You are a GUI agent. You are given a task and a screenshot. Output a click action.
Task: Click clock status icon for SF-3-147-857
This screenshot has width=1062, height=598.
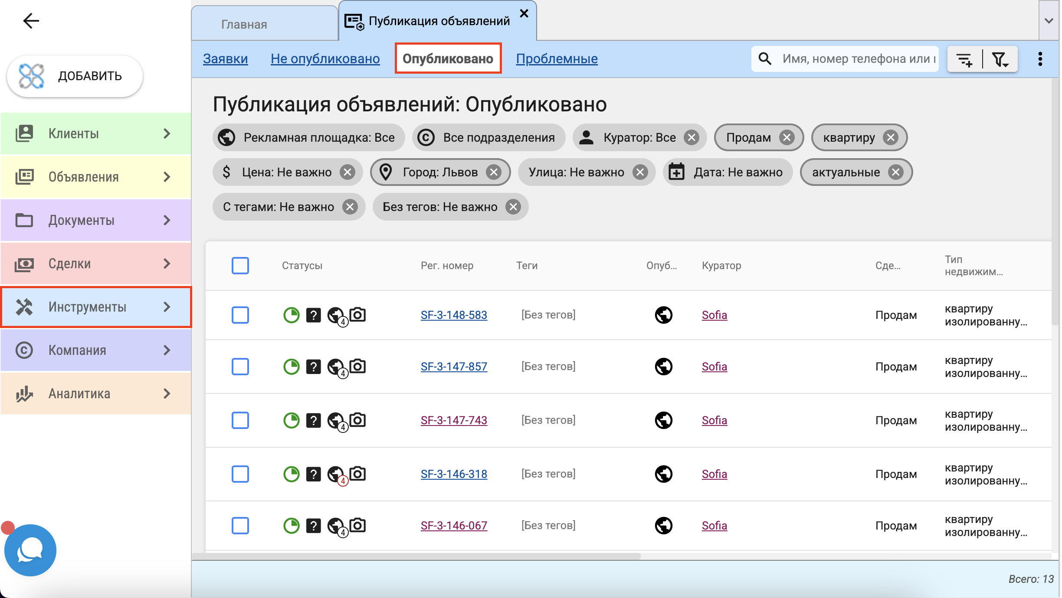click(291, 367)
